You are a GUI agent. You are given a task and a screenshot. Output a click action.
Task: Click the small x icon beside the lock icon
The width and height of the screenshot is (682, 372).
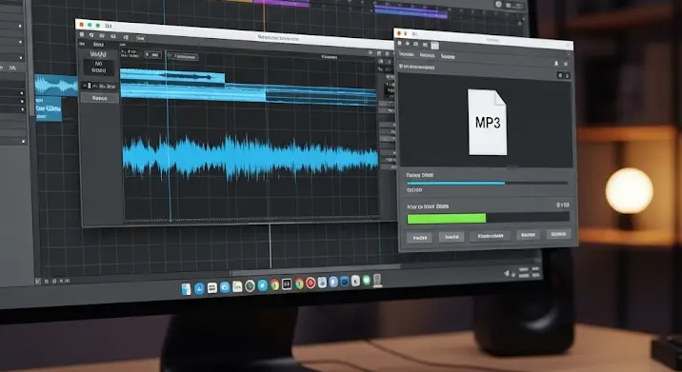pos(566,64)
